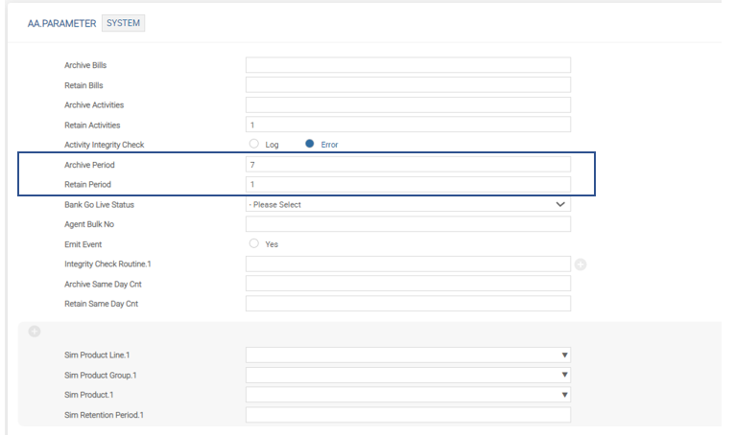Click the plus icon above Sim Product Line
The image size is (735, 435).
pyautogui.click(x=35, y=332)
